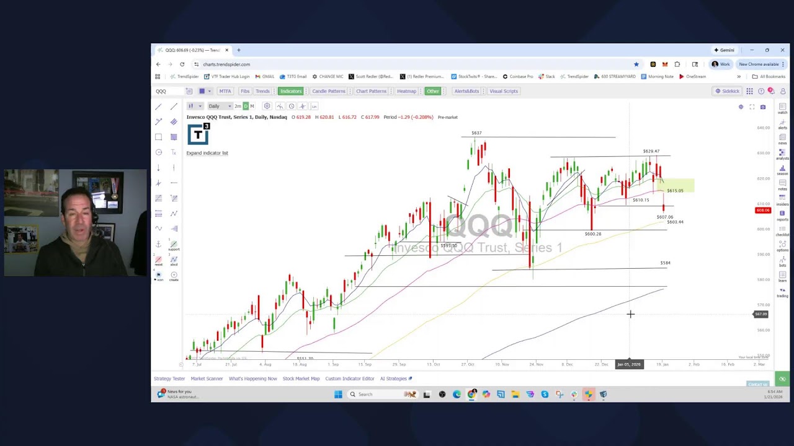Toggle the D daily timeframe button
The image size is (794, 446).
(246, 106)
